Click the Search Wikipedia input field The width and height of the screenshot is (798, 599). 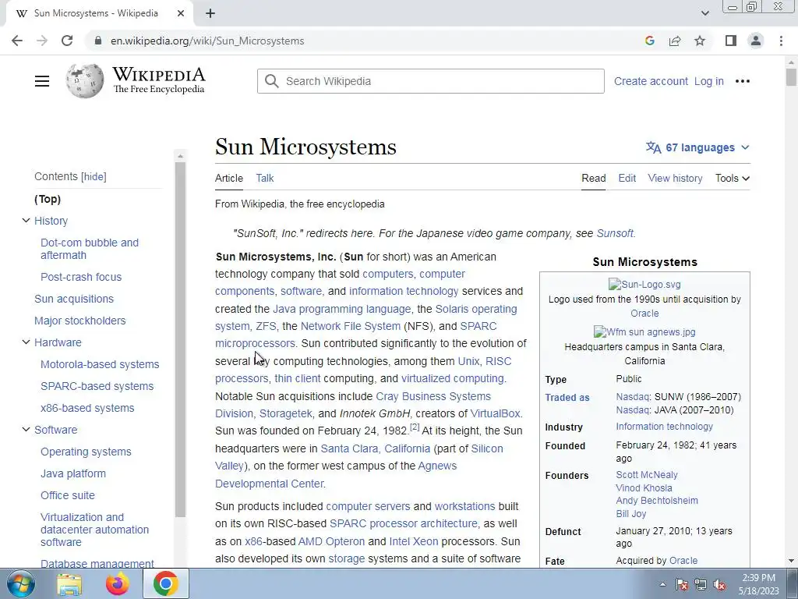[430, 81]
